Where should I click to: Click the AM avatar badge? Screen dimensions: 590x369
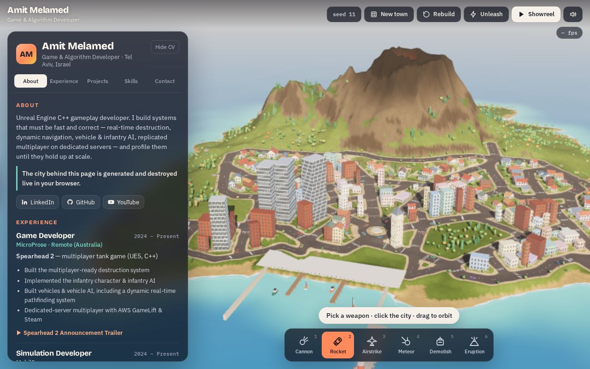[x=26, y=54]
